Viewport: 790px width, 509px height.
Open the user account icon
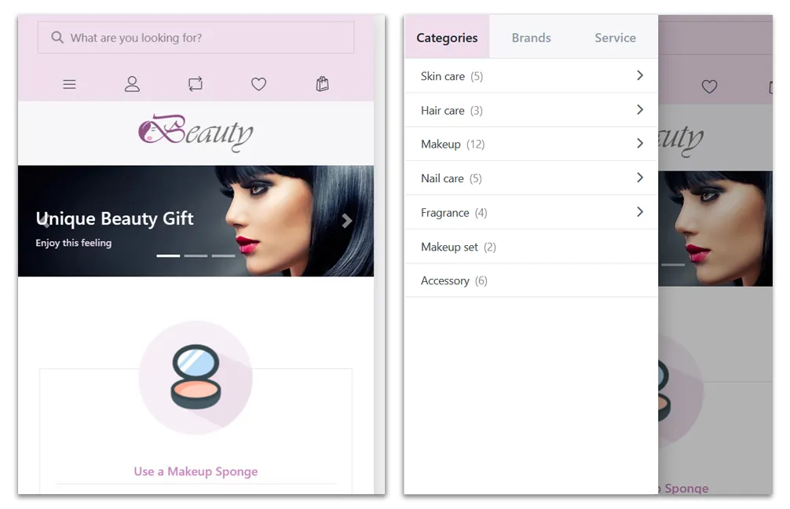[x=132, y=84]
